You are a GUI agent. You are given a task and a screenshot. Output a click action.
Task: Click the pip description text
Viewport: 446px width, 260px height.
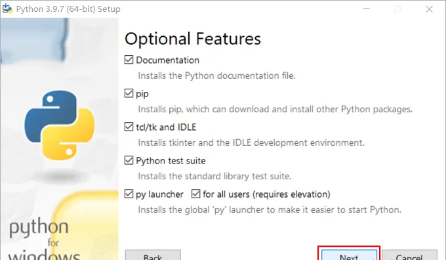(275, 110)
